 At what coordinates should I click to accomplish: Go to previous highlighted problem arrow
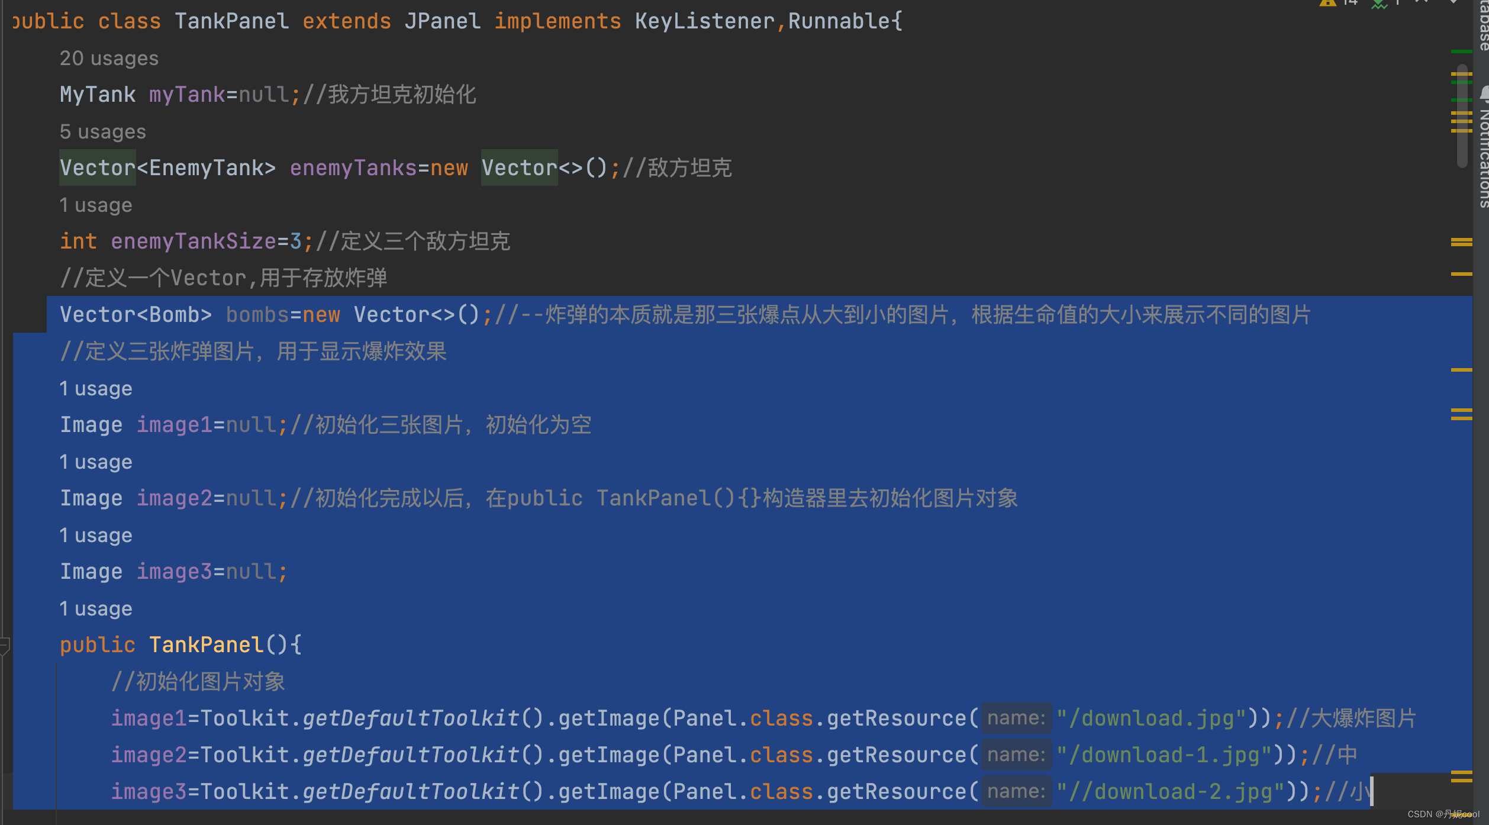pyautogui.click(x=1422, y=2)
